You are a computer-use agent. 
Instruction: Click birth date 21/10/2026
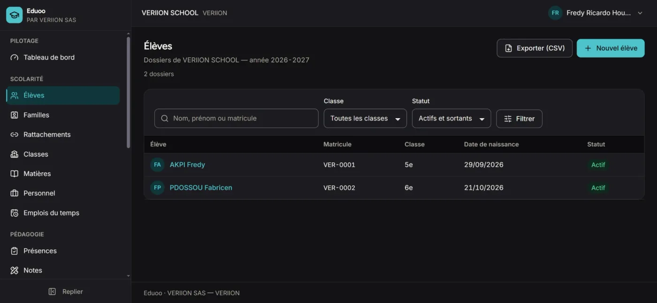tap(484, 188)
